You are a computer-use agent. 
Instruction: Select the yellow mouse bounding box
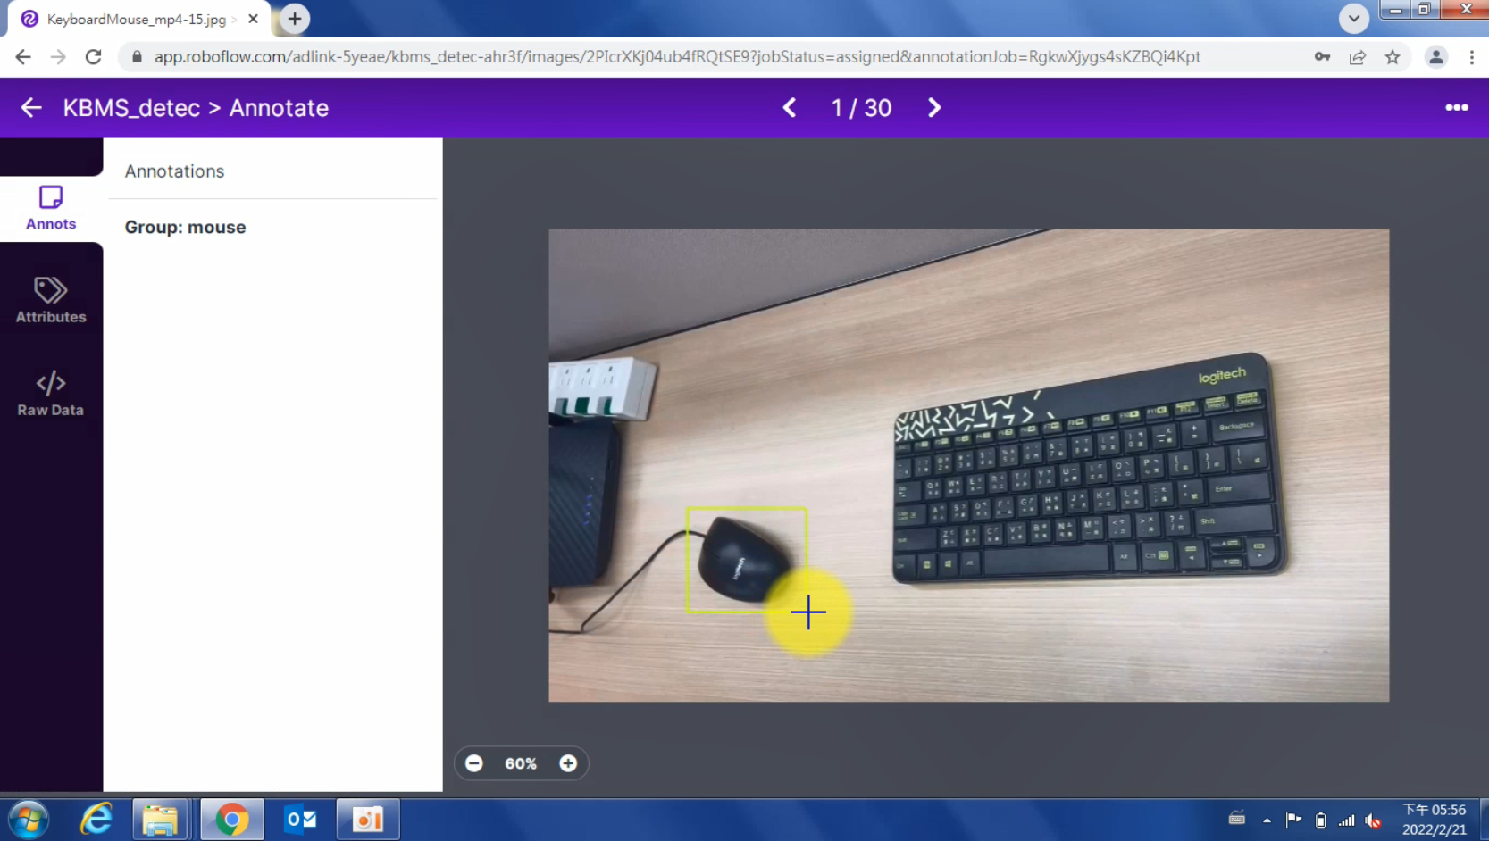point(746,560)
